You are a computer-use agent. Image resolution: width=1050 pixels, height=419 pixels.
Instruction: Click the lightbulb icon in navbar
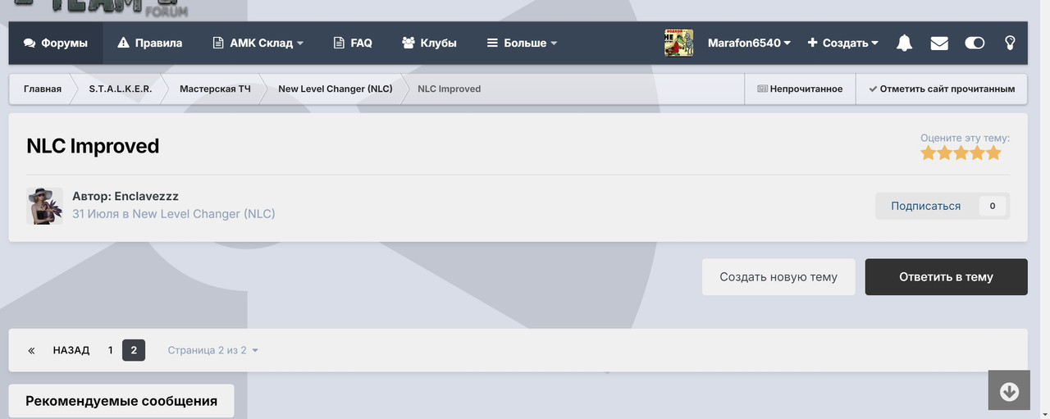pyautogui.click(x=1010, y=43)
